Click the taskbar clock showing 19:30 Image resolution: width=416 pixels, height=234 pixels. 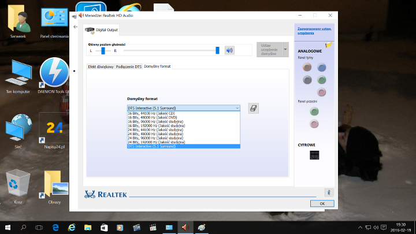point(400,228)
